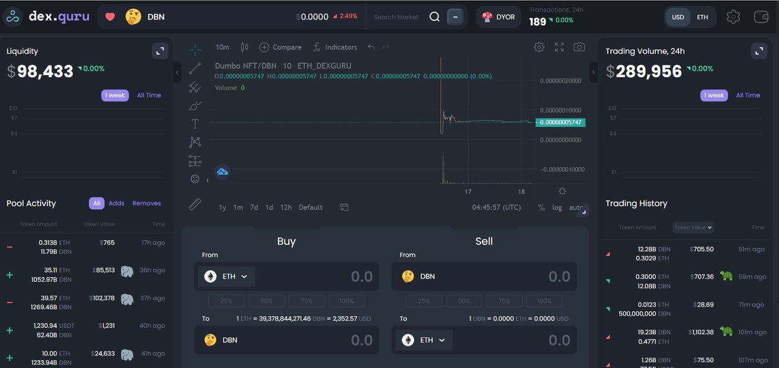Image resolution: width=779 pixels, height=368 pixels.
Task: Filter pool activity by Removes
Action: coord(147,203)
